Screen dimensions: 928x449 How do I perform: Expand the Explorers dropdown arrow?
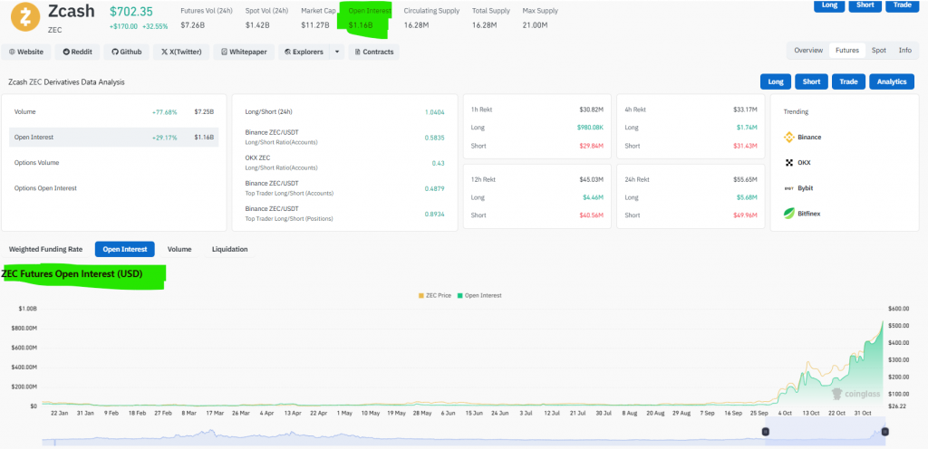point(337,53)
